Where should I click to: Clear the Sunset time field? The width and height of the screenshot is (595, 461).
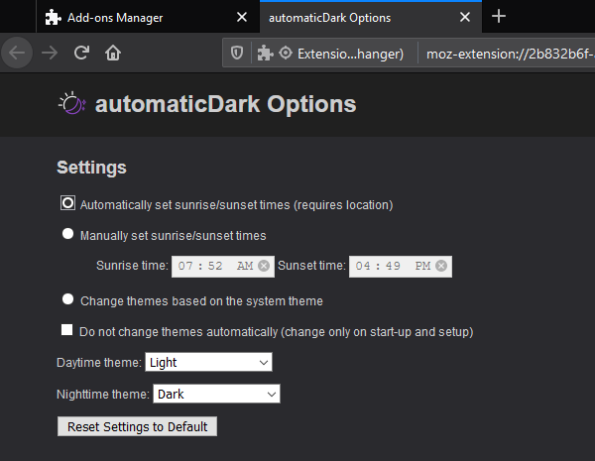(x=441, y=266)
